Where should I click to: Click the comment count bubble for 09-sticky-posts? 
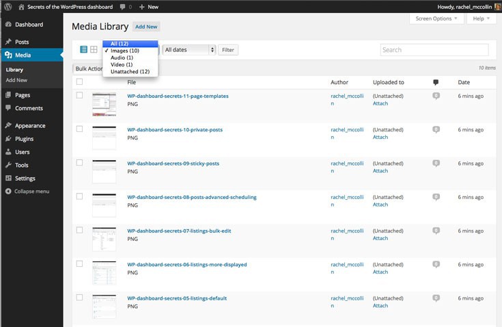pyautogui.click(x=436, y=163)
